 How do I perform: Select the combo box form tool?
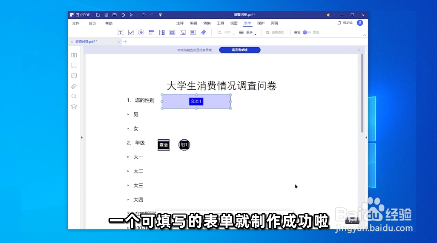coord(152,33)
